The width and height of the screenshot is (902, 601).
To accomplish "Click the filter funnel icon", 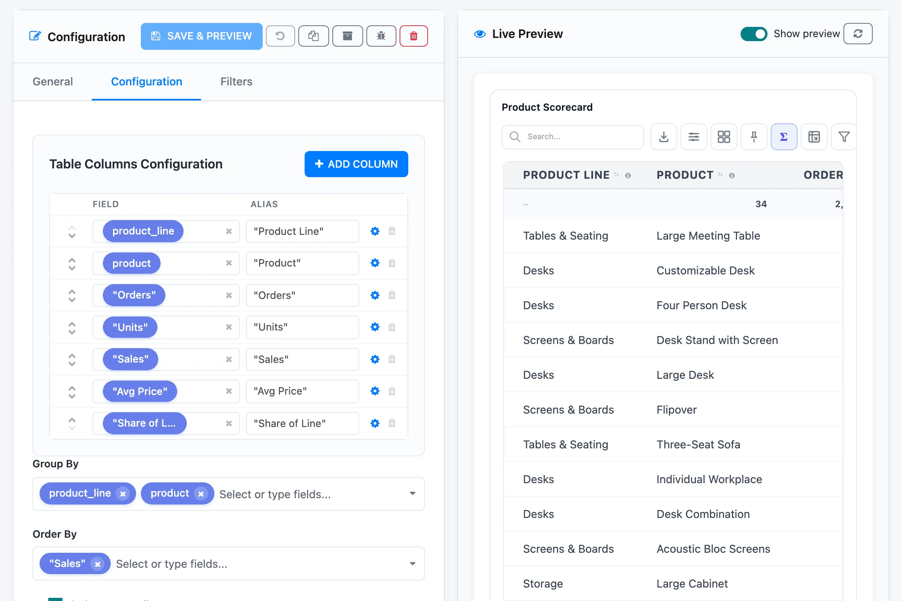I will click(x=844, y=137).
